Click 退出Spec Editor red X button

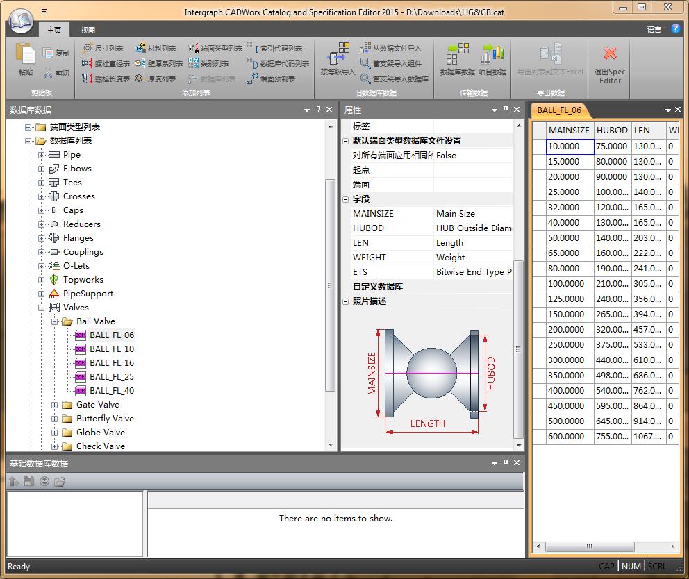(x=609, y=65)
